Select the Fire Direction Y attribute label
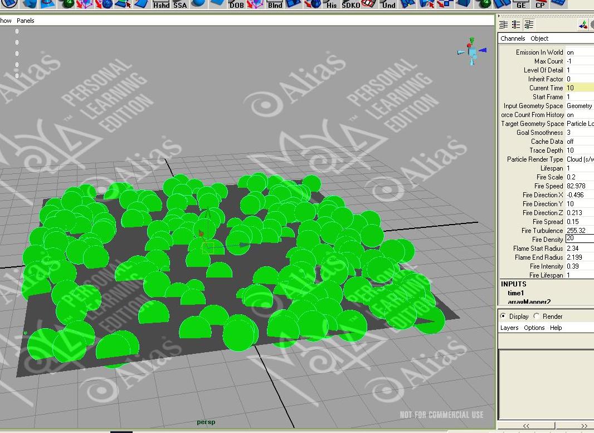This screenshot has height=433, width=594. [543, 204]
